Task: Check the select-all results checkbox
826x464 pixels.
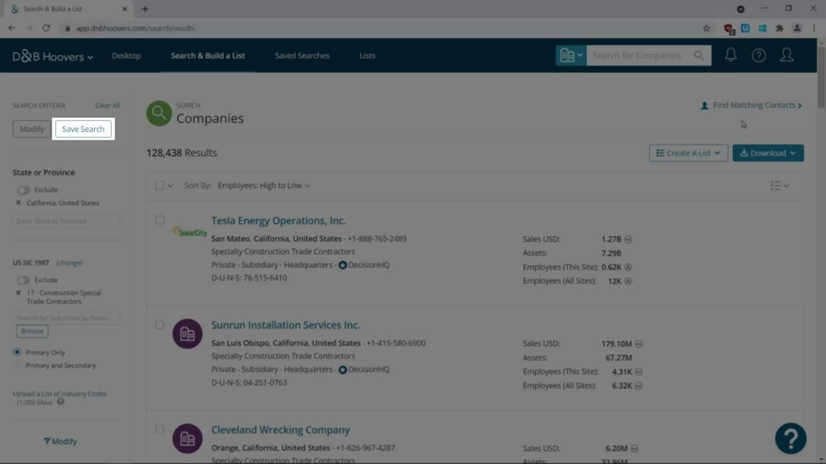Action: click(x=159, y=186)
